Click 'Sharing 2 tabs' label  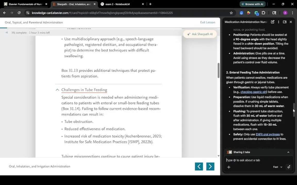point(242,152)
